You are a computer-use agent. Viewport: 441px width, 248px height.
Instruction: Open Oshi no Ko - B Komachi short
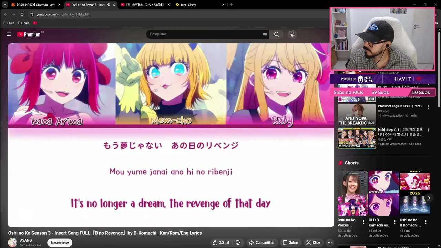click(x=414, y=193)
